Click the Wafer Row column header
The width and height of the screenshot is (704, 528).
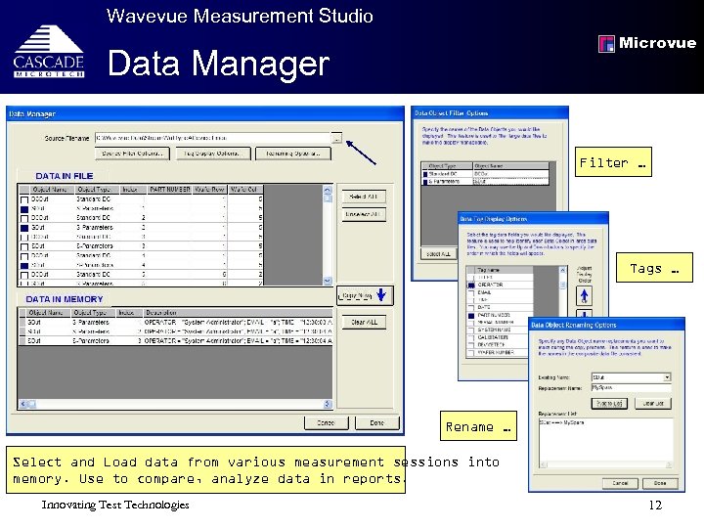click(x=209, y=190)
